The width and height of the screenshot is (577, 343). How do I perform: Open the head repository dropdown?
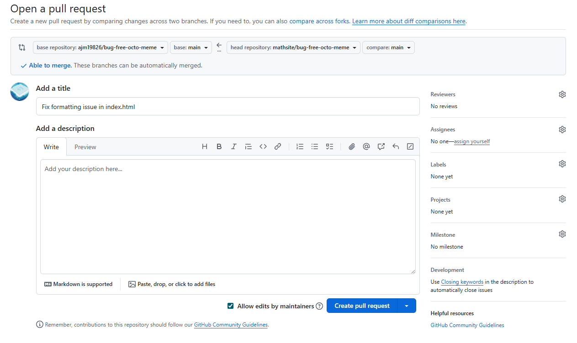click(x=293, y=47)
